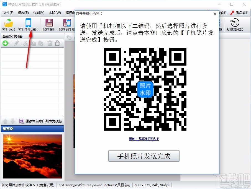
Task: Click the 复制二维码到剪贴板 link
Action: click(x=144, y=139)
